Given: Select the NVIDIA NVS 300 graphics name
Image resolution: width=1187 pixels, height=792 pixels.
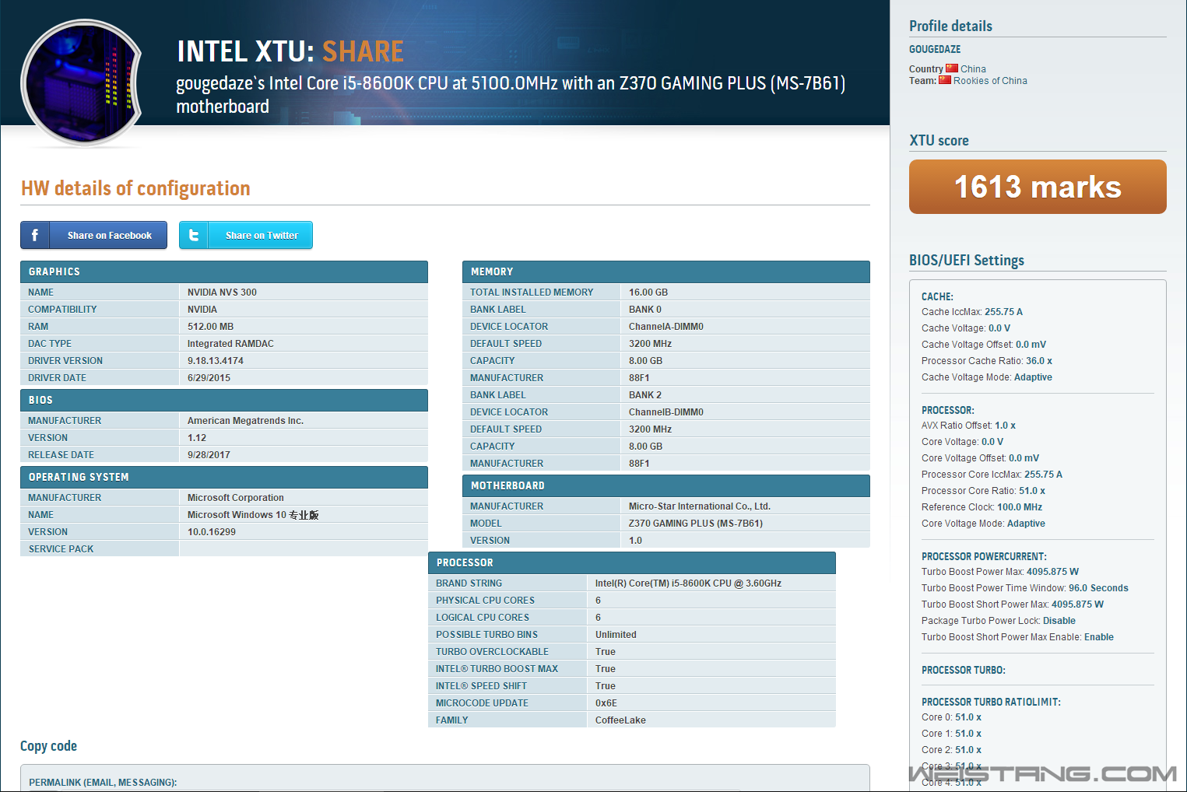Looking at the screenshot, I should click(x=222, y=293).
